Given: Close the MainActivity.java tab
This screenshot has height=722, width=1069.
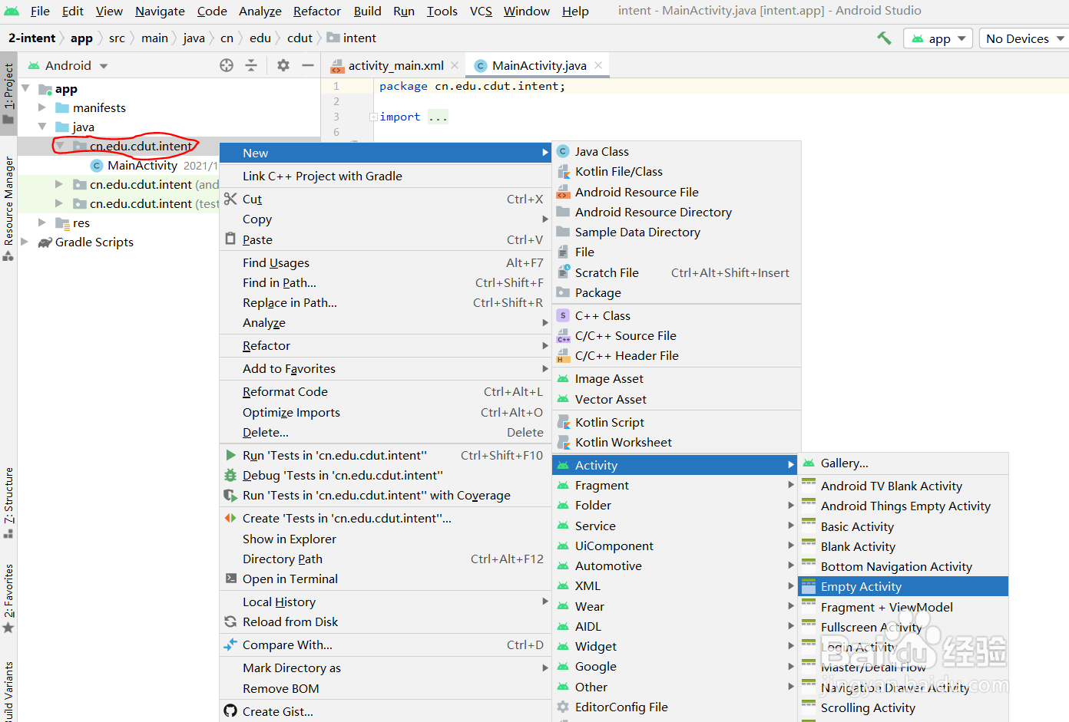Looking at the screenshot, I should tap(599, 65).
